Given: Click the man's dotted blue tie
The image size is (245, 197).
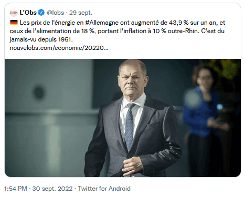Looking at the screenshot, I should pos(130,127).
